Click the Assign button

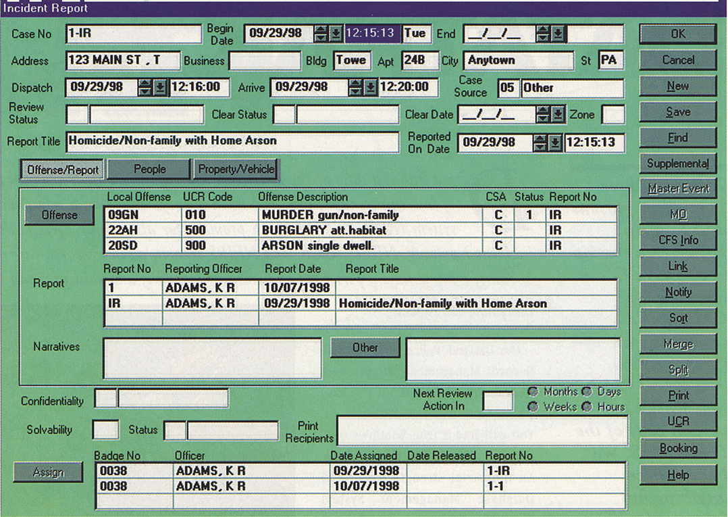[48, 472]
